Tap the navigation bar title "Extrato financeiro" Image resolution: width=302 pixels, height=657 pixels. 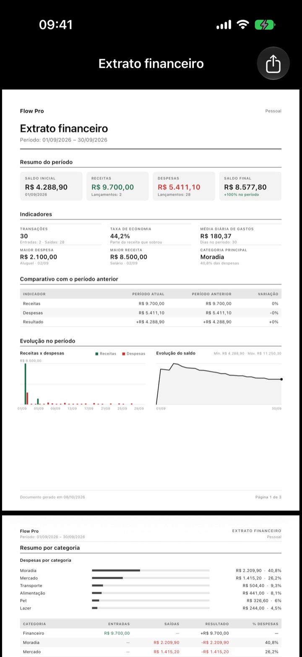(x=151, y=63)
